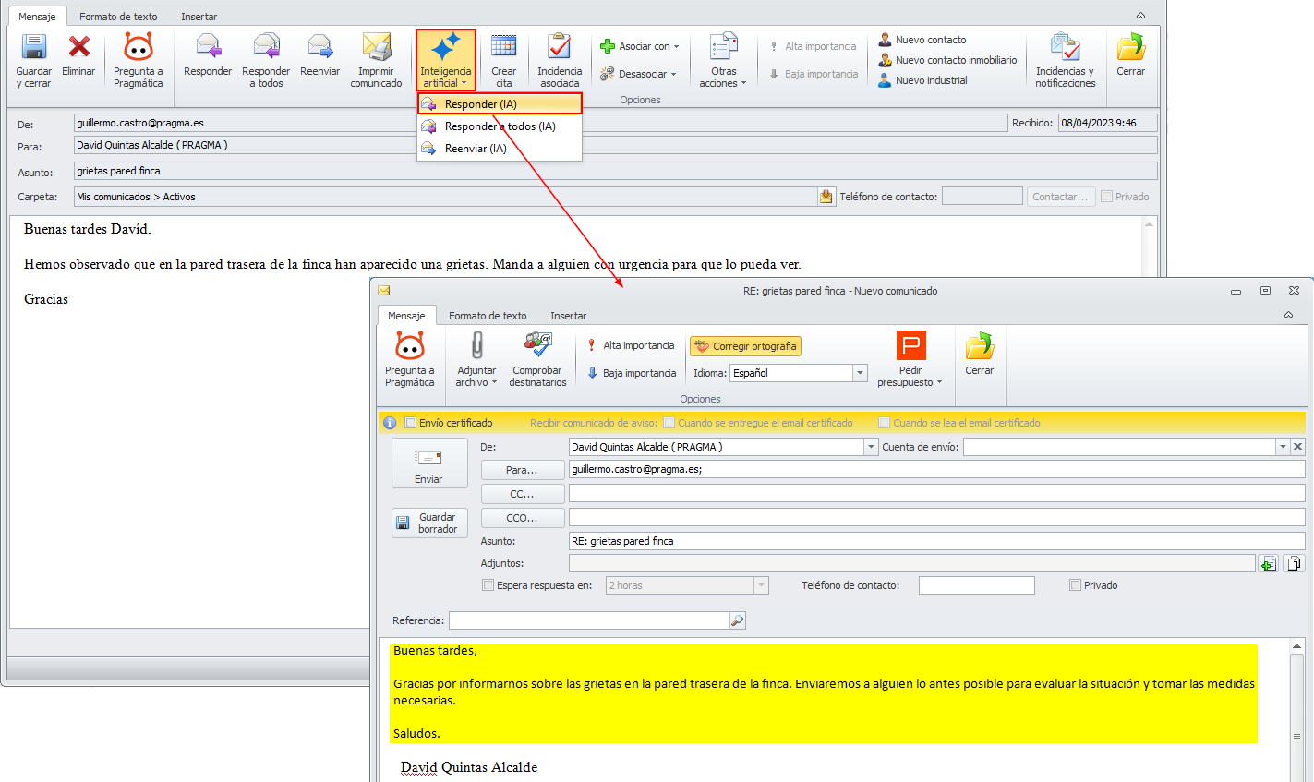Viewport: 1314px width, 782px height.
Task: Open the Mensaje tab in back window
Action: pos(37,17)
